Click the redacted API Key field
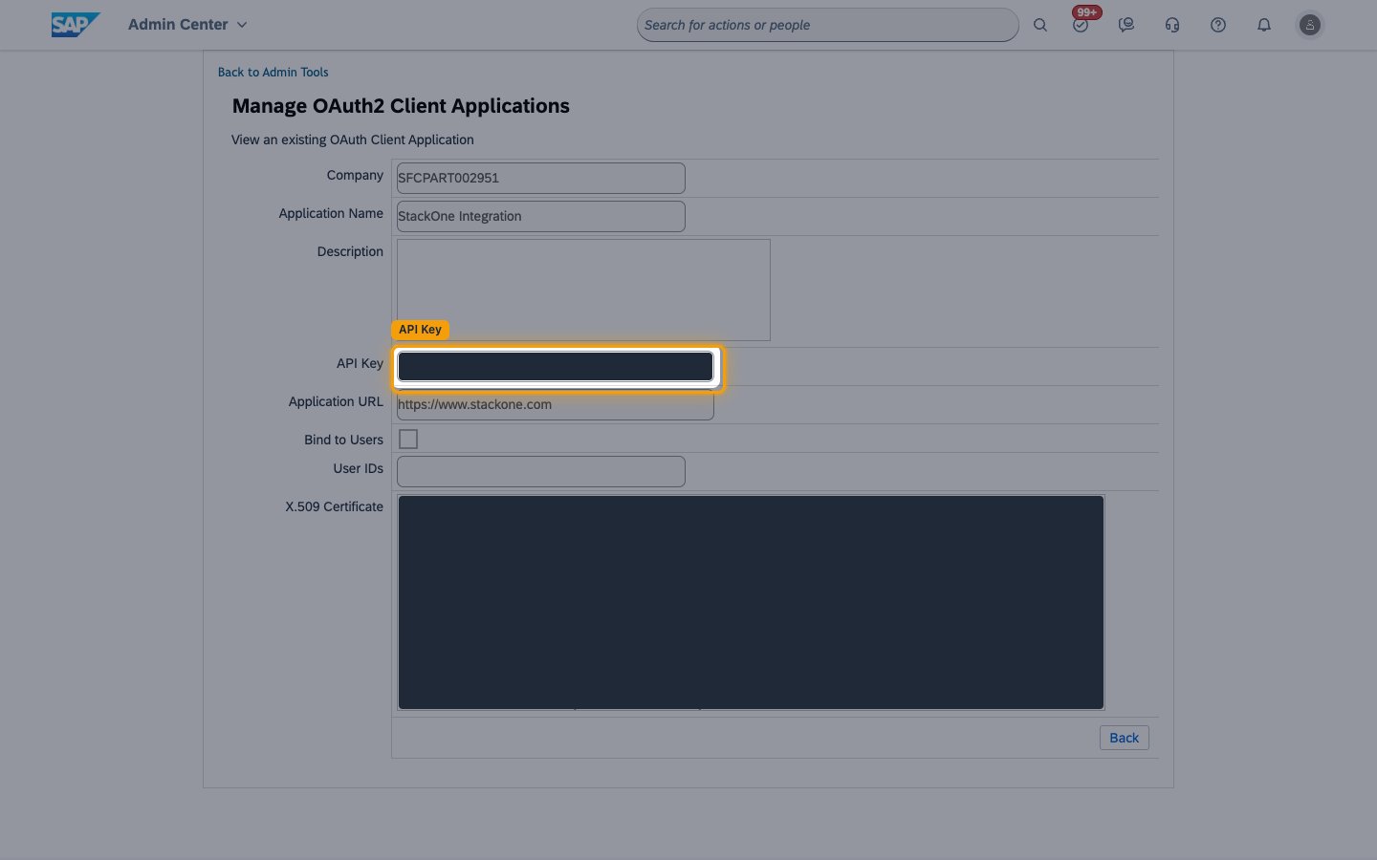 556,367
